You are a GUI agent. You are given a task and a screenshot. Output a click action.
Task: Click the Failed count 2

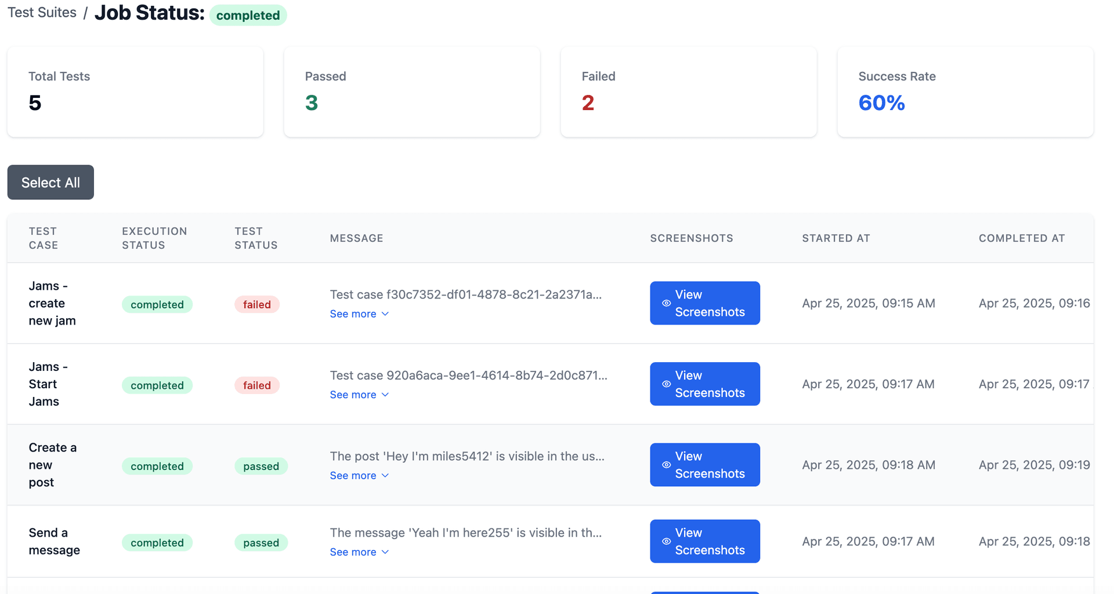(588, 103)
